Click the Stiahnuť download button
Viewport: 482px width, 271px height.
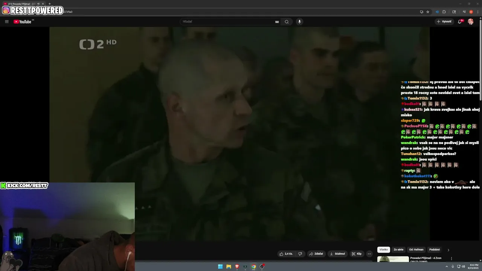pos(337,254)
